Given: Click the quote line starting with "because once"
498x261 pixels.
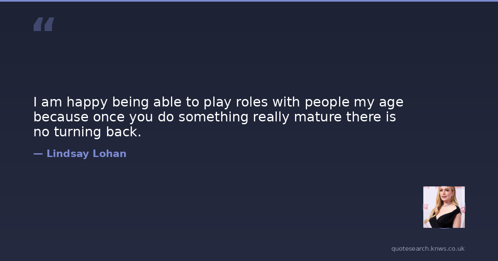Looking at the screenshot, I should 215,117.
